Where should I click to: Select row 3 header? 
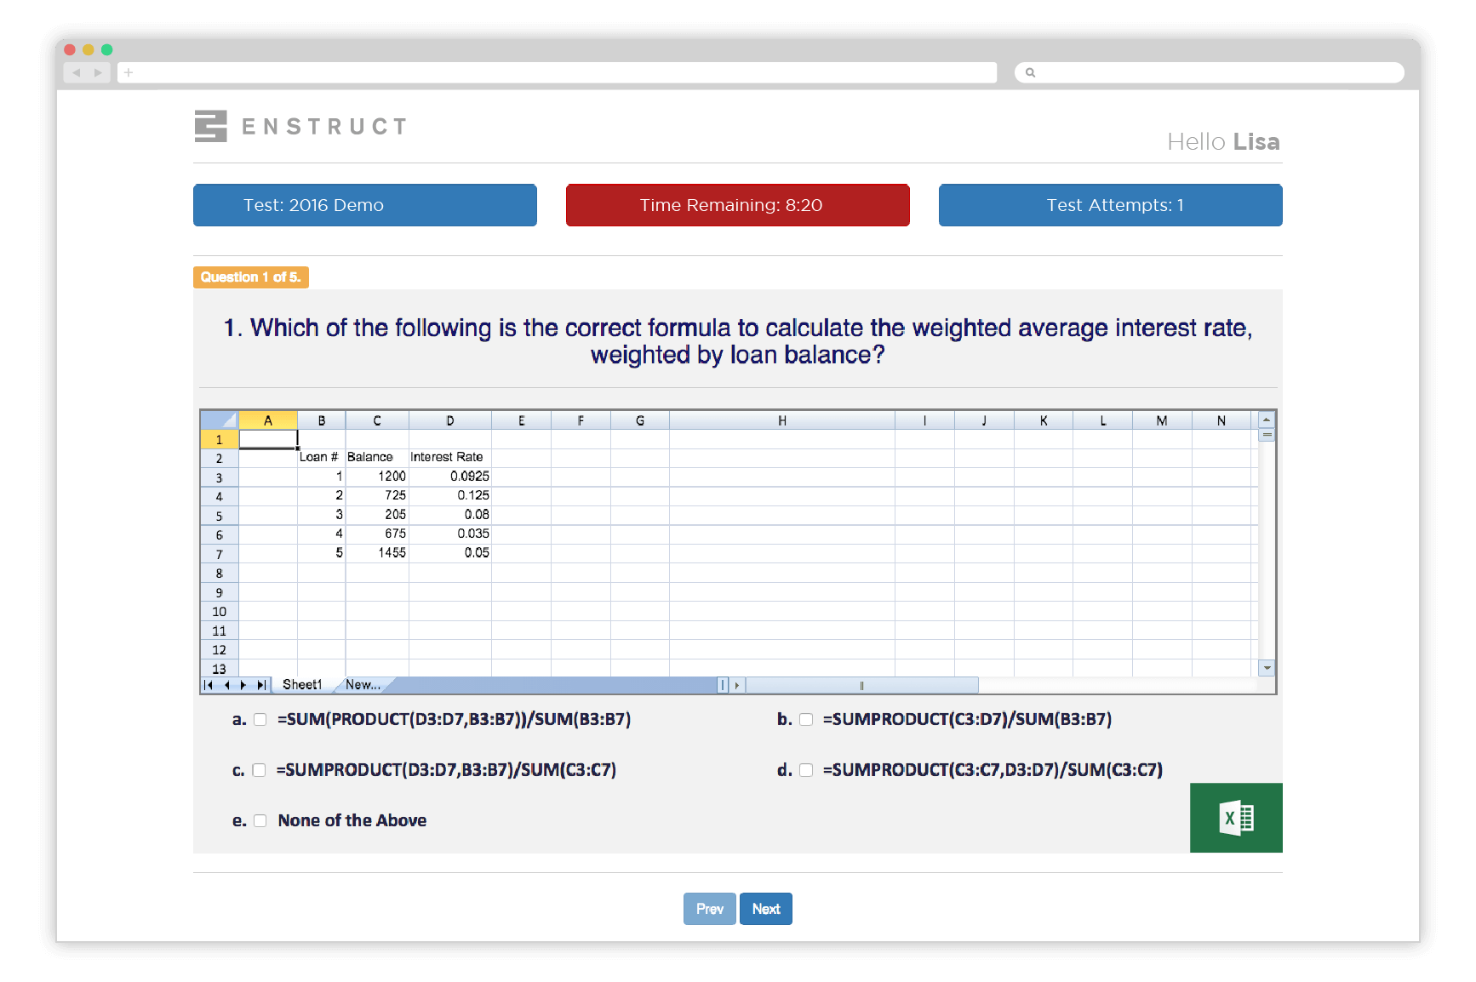(220, 477)
